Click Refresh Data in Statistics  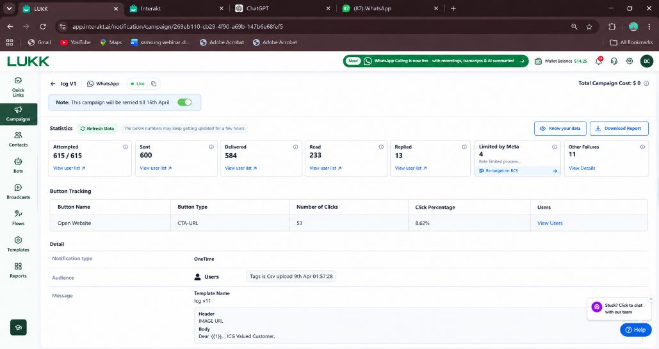[97, 129]
